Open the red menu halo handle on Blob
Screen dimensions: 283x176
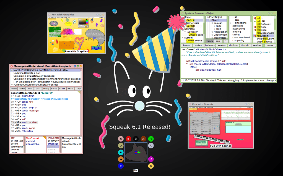pos(128,139)
